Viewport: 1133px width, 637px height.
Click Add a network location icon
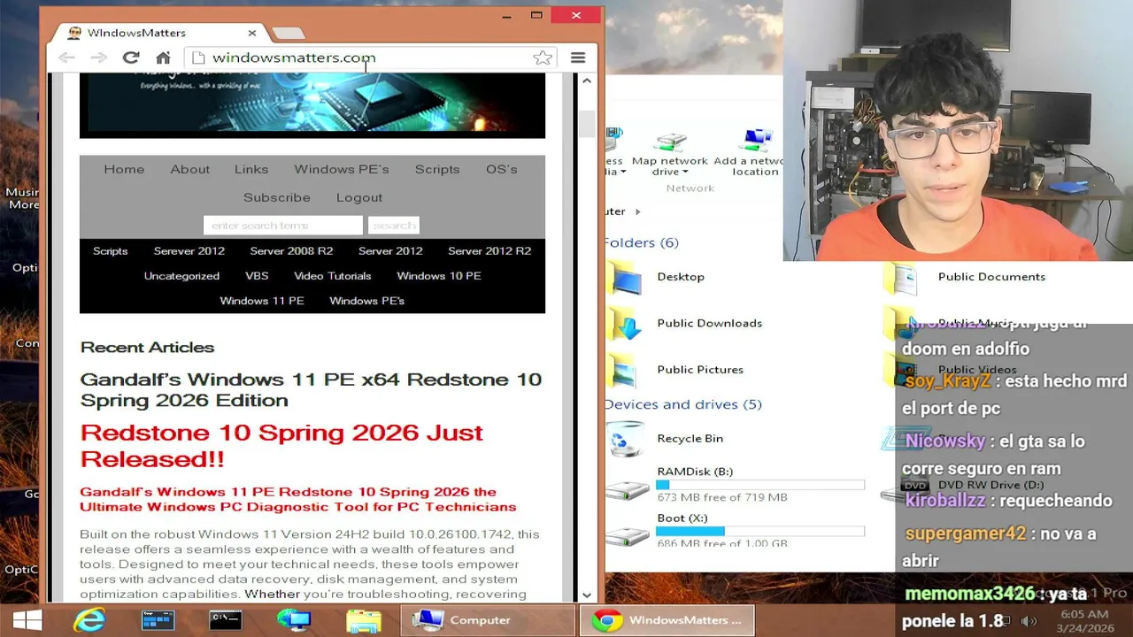pos(757,142)
